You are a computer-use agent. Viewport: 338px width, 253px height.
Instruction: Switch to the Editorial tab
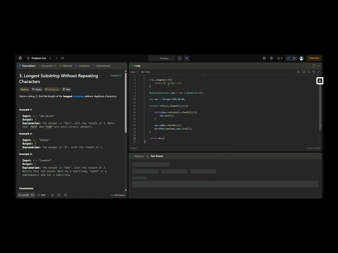coord(65,66)
